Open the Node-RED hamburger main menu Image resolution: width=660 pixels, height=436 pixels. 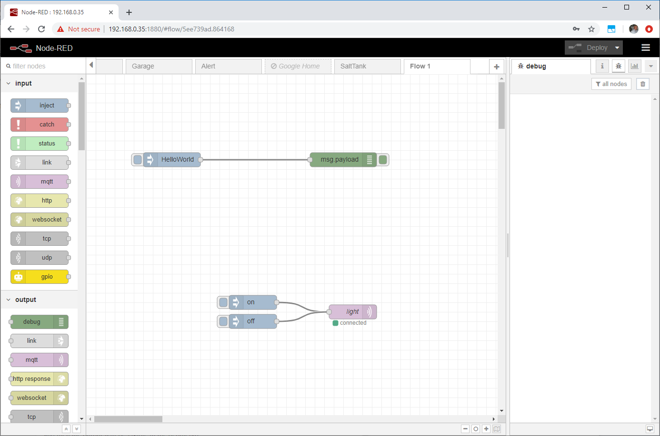pos(646,48)
